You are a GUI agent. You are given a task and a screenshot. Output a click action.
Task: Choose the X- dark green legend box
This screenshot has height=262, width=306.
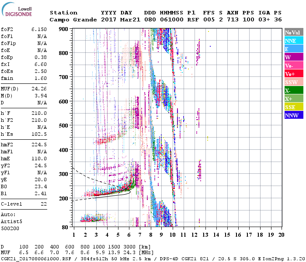tap(293, 90)
